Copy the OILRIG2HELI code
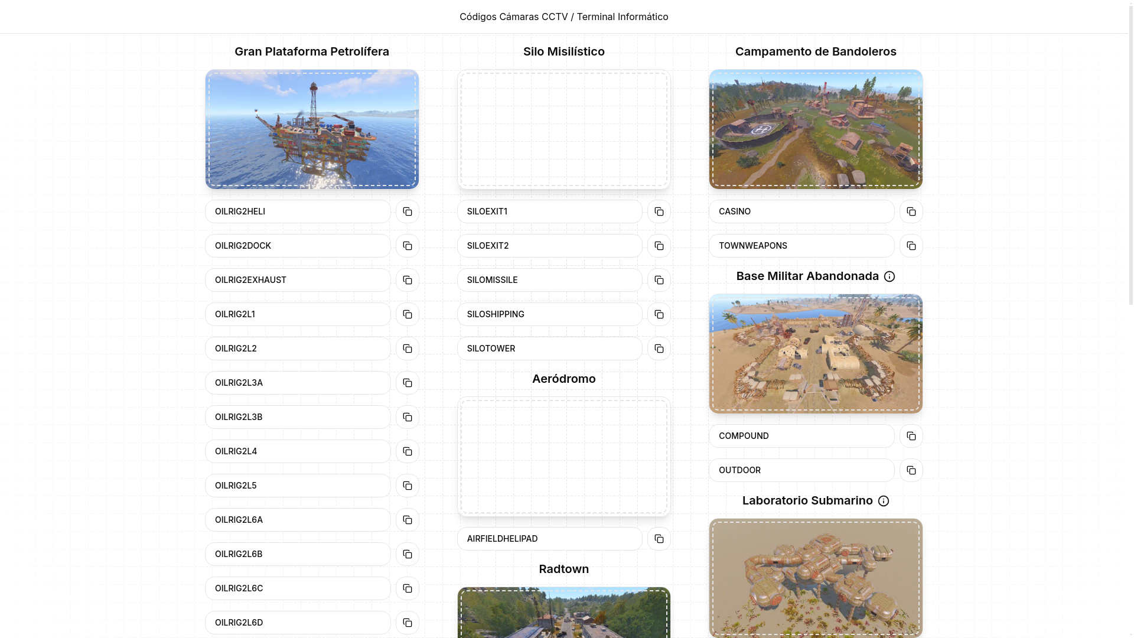1134x638 pixels. (408, 211)
